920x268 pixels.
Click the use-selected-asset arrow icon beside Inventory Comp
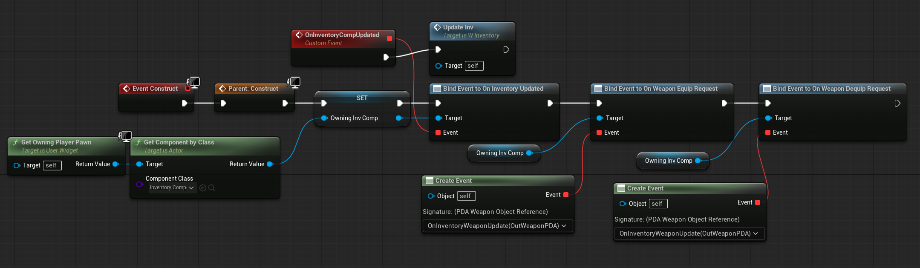(203, 188)
